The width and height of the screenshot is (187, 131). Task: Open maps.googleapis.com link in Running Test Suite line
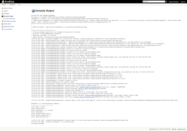click(90, 87)
